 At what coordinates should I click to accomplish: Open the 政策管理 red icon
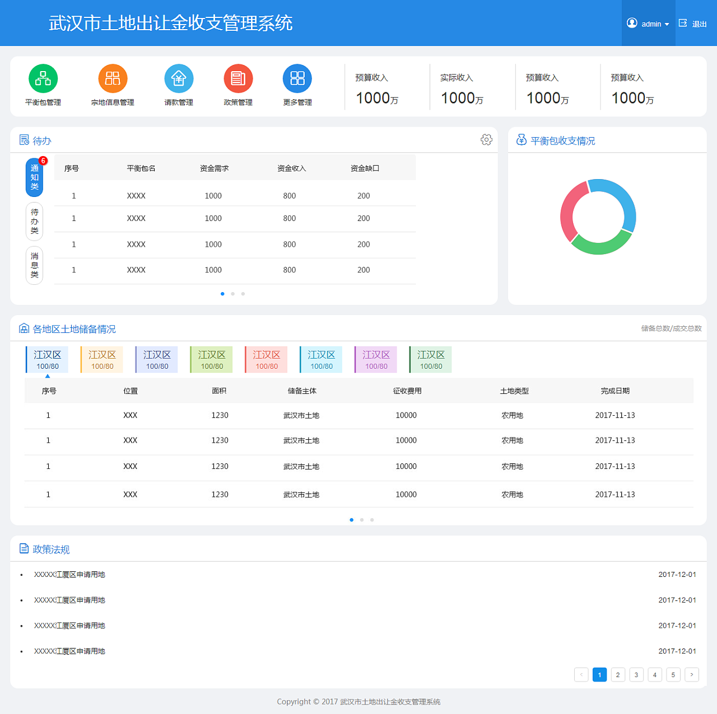point(238,79)
